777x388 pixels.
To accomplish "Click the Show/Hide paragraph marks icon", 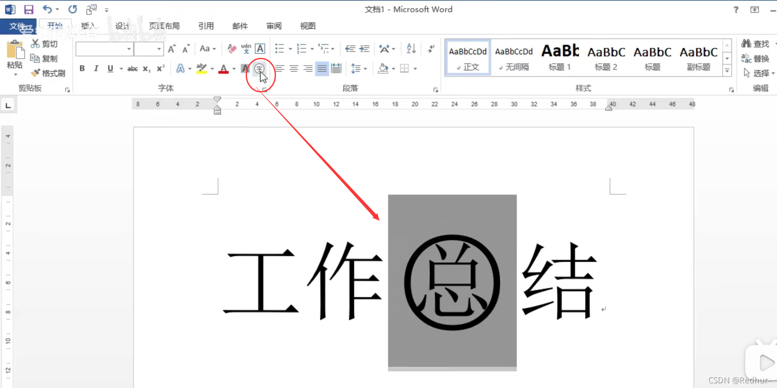I will click(430, 48).
